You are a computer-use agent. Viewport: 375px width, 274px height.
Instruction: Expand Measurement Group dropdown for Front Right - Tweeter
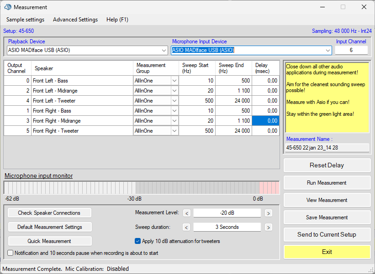174,131
